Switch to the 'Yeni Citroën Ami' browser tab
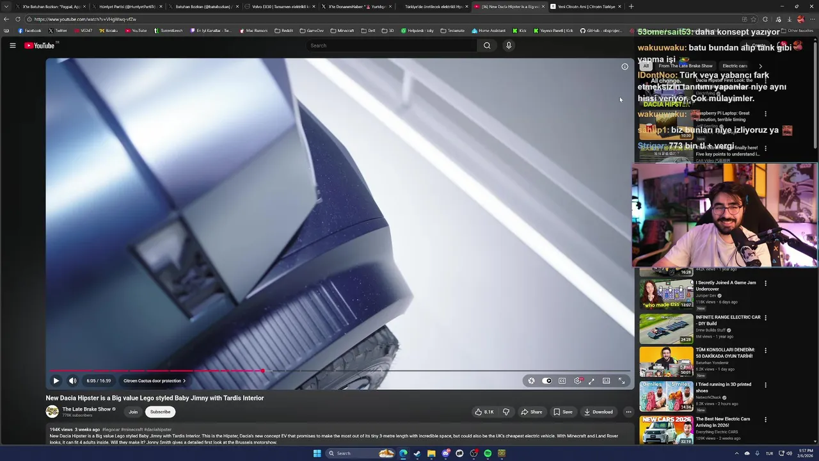The width and height of the screenshot is (819, 461). click(x=585, y=6)
